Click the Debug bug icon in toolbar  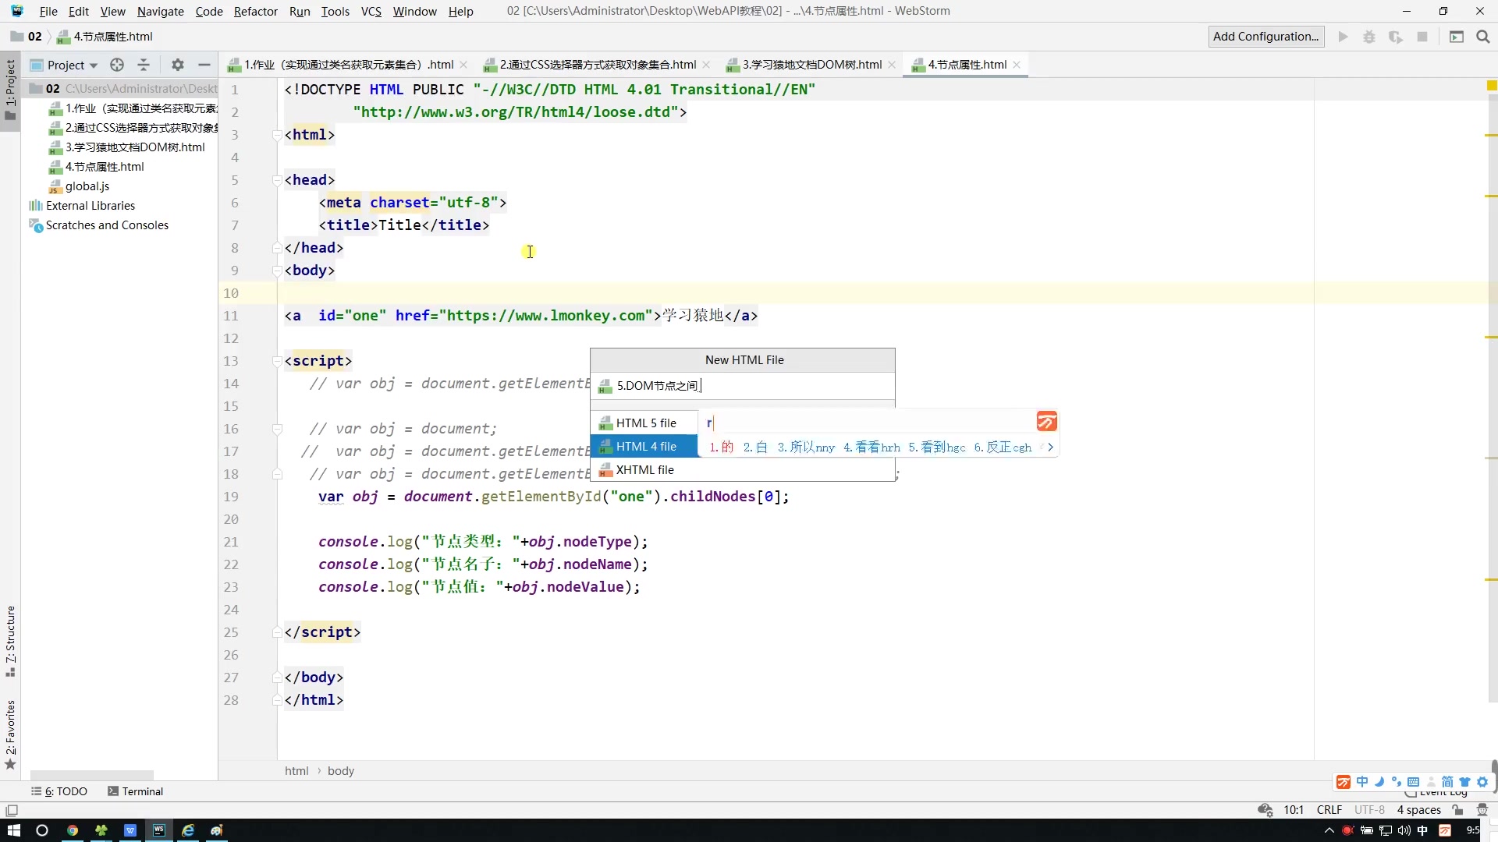pos(1369,37)
